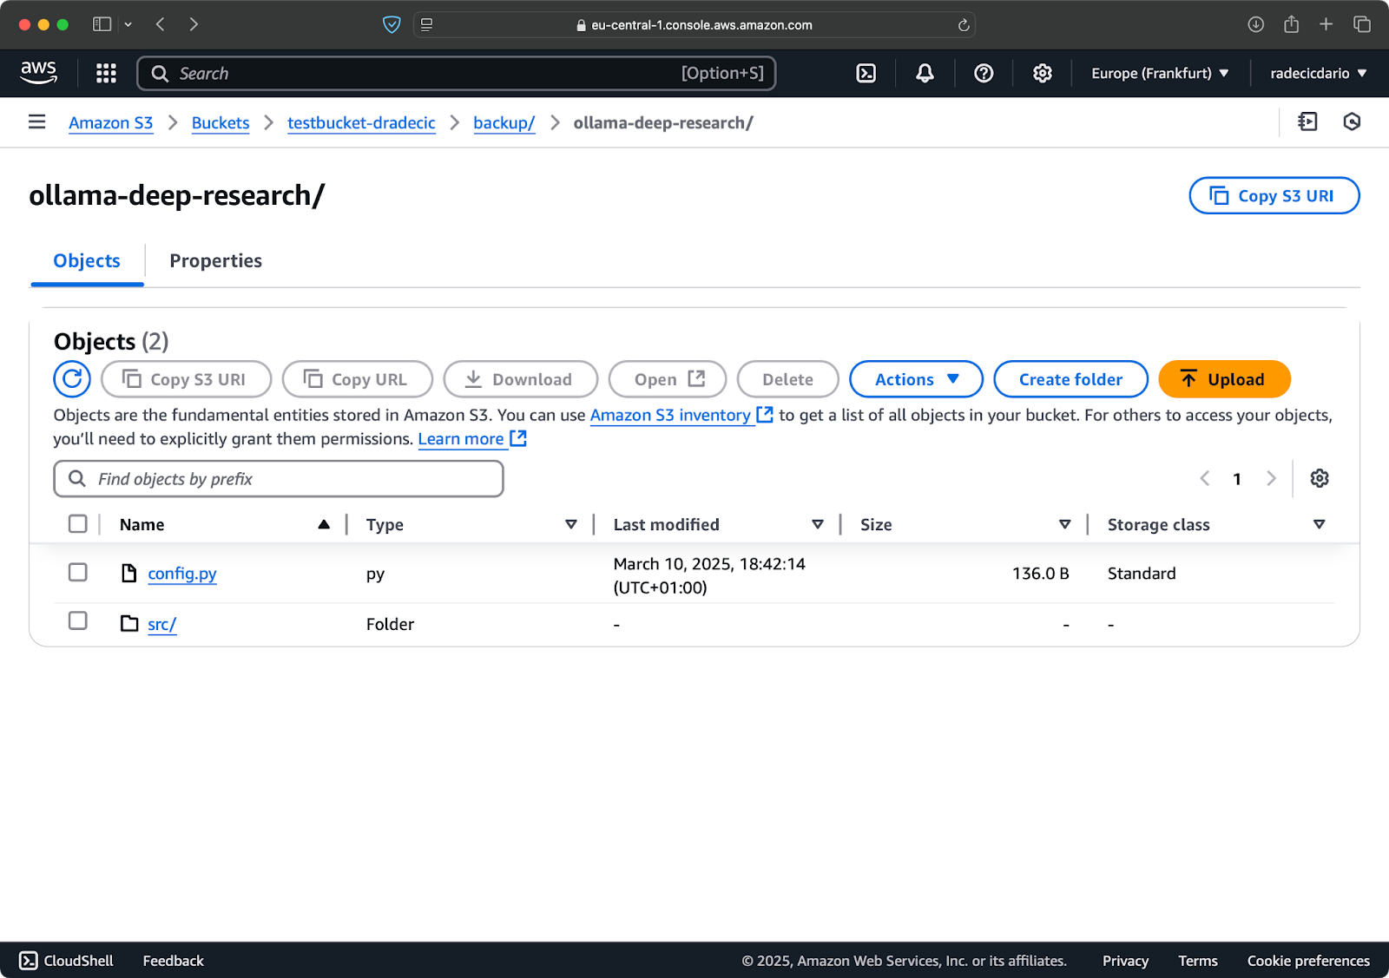This screenshot has height=978, width=1389.
Task: Open the Europe (Frankfurt) region dropdown
Action: point(1160,73)
